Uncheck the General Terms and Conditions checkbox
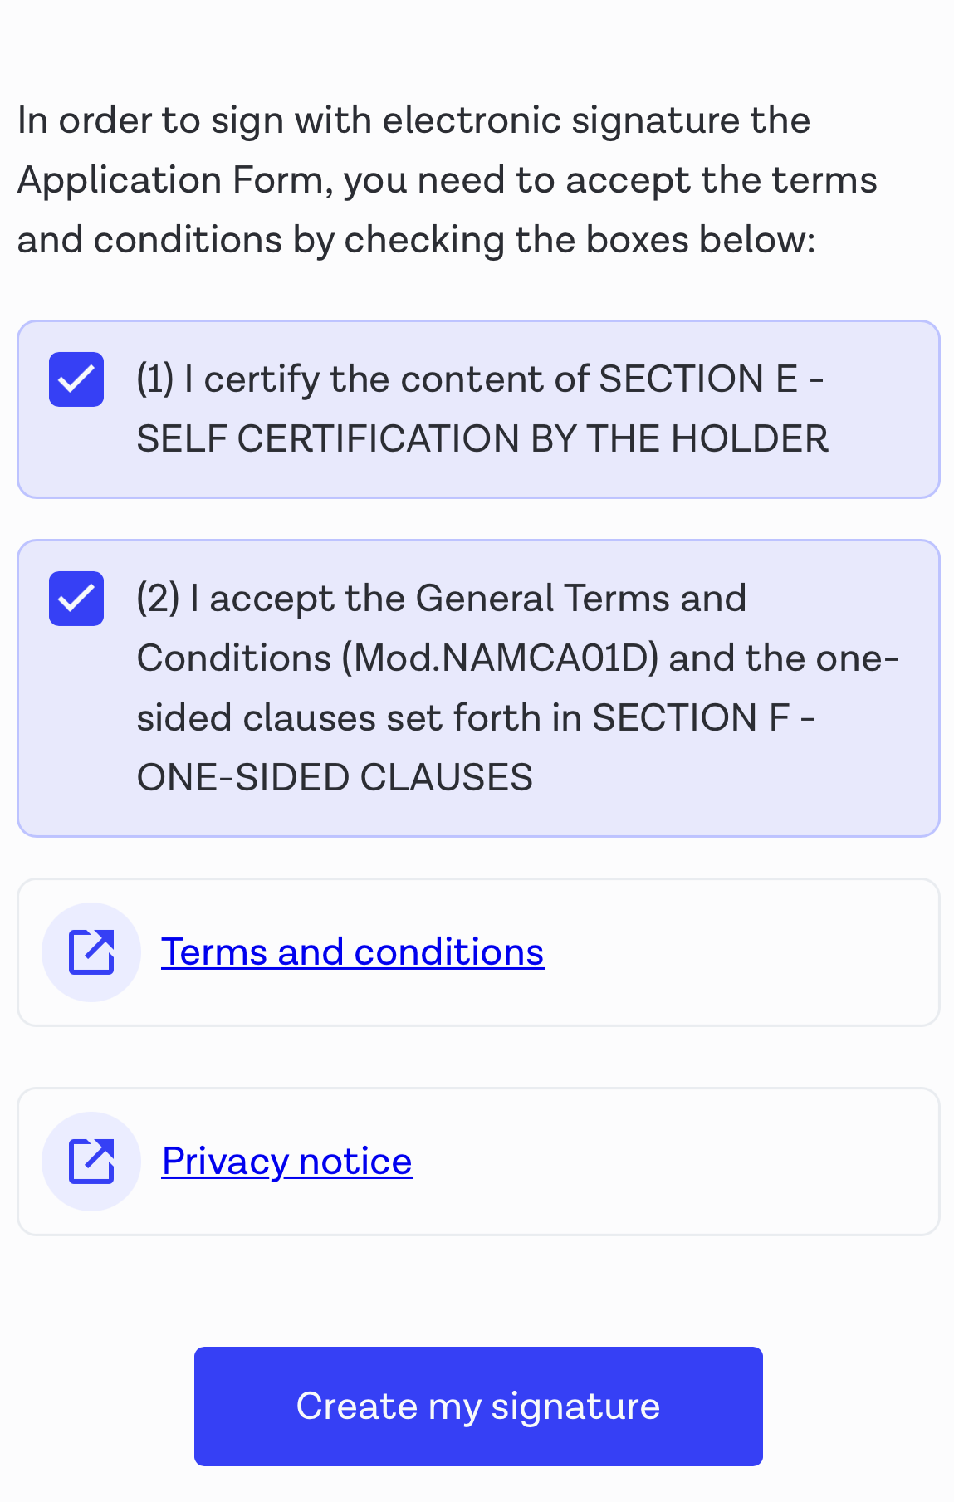The image size is (954, 1502). click(x=76, y=599)
